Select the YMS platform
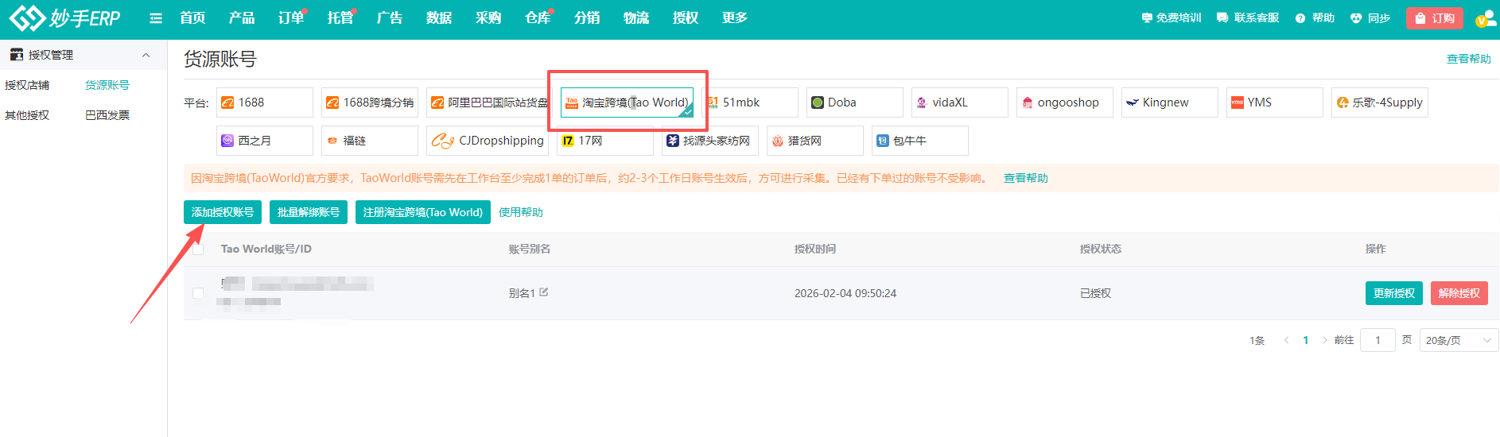Screen dimensions: 1500x437 [1275, 102]
